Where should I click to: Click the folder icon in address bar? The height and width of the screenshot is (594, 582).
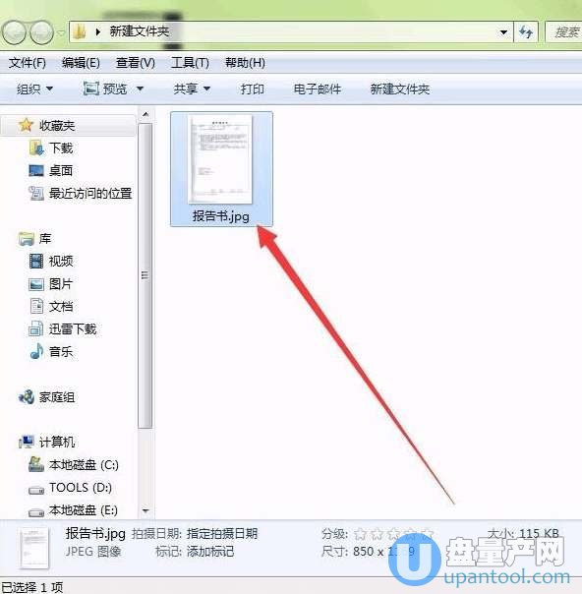coord(80,31)
